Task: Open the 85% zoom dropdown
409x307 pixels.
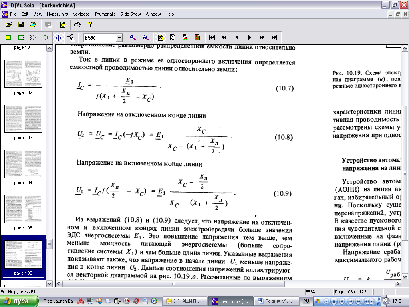Action: (119, 38)
